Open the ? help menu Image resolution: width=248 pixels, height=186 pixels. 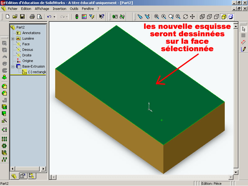tap(98, 9)
